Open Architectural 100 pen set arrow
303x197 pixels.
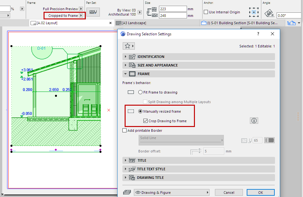(140, 12)
